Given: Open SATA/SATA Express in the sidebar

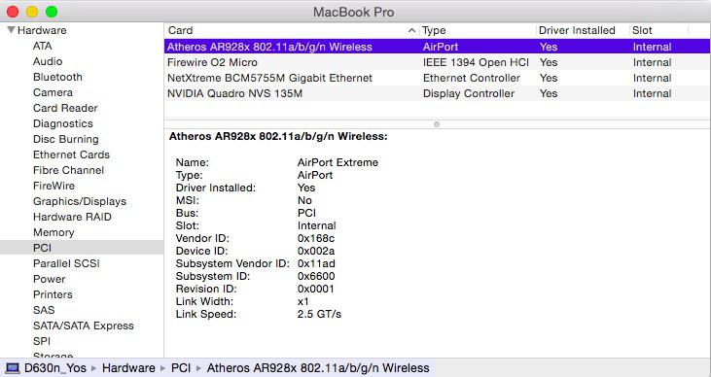Looking at the screenshot, I should pos(84,326).
